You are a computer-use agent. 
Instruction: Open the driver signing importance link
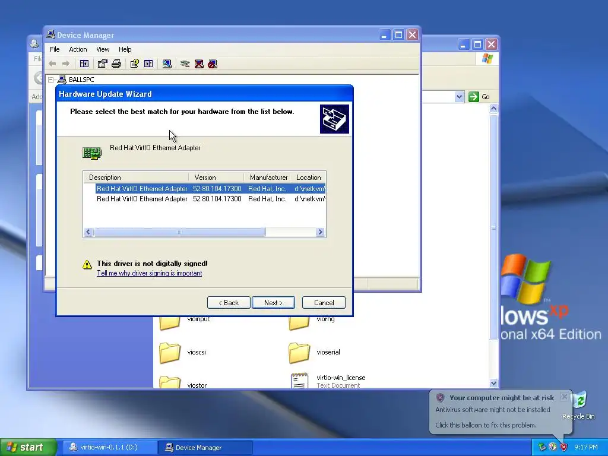[149, 273]
